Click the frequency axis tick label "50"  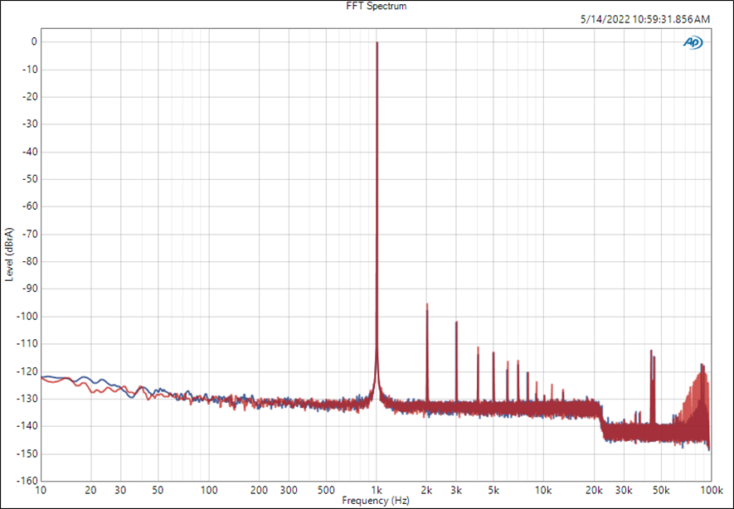(158, 490)
